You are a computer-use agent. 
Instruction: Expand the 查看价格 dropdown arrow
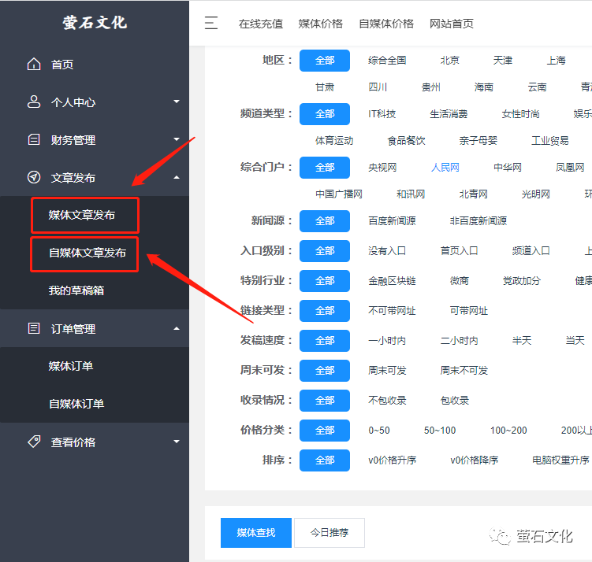click(177, 442)
